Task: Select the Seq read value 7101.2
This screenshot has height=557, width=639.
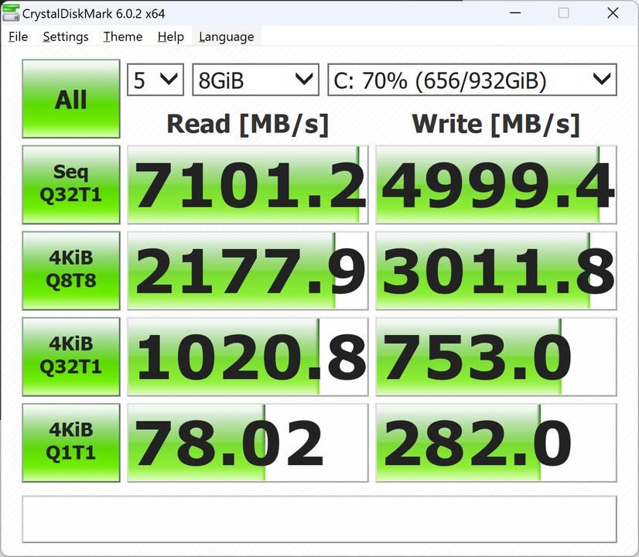Action: click(248, 185)
